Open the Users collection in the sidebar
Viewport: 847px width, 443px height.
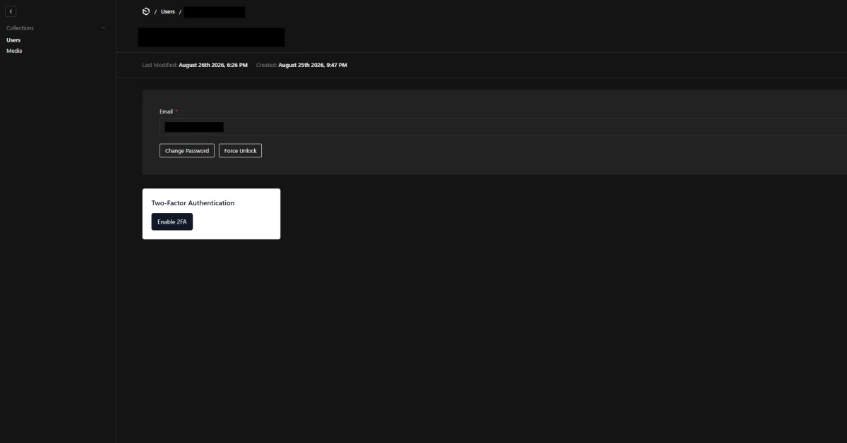(13, 40)
